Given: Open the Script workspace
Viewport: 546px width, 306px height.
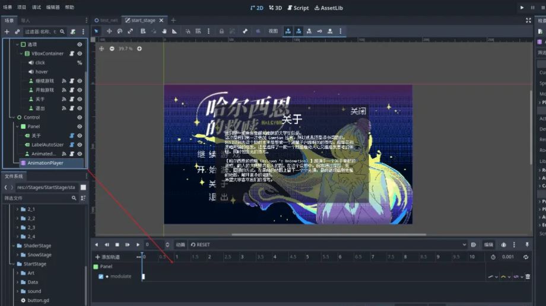Looking at the screenshot, I should pyautogui.click(x=298, y=8).
